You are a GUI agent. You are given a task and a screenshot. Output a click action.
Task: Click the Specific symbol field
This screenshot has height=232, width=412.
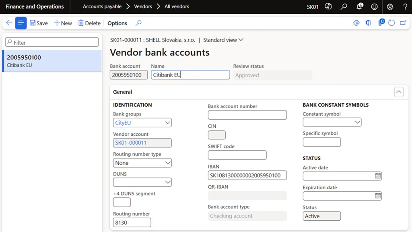321,142
